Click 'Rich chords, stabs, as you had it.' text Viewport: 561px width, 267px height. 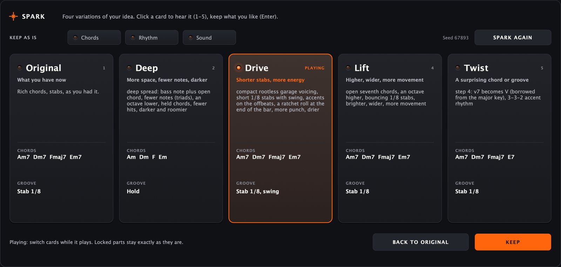click(x=58, y=91)
